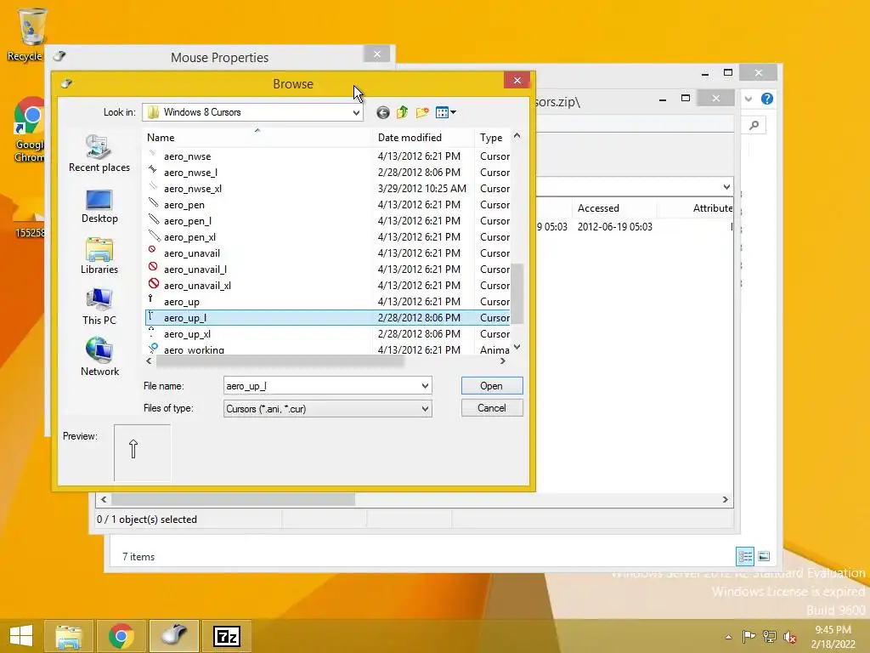Open Recent places in sidebar
Screen dimensions: 870x653
[x=99, y=154]
